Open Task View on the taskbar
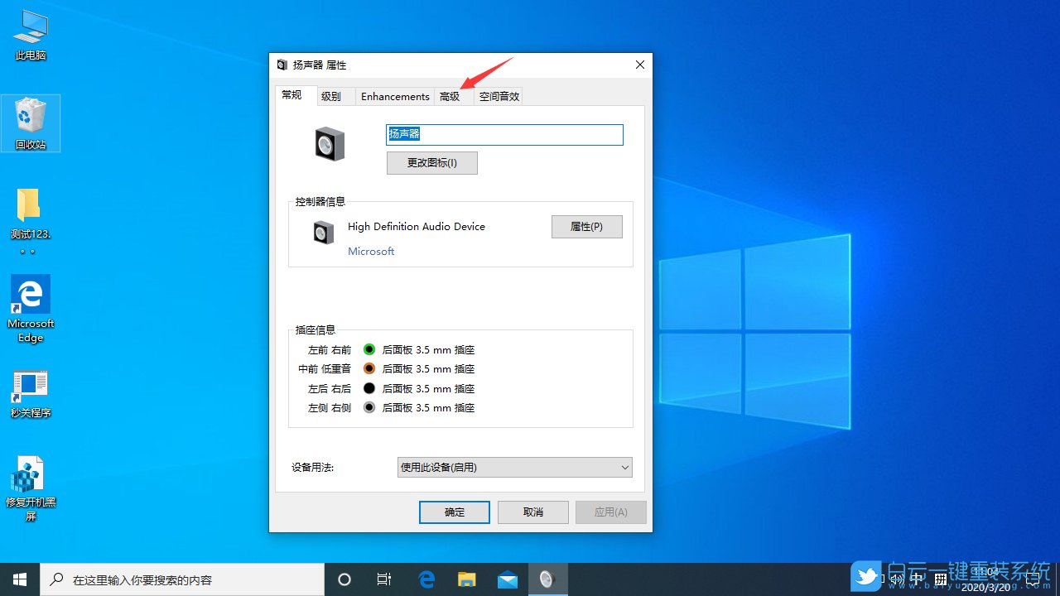 click(x=384, y=579)
